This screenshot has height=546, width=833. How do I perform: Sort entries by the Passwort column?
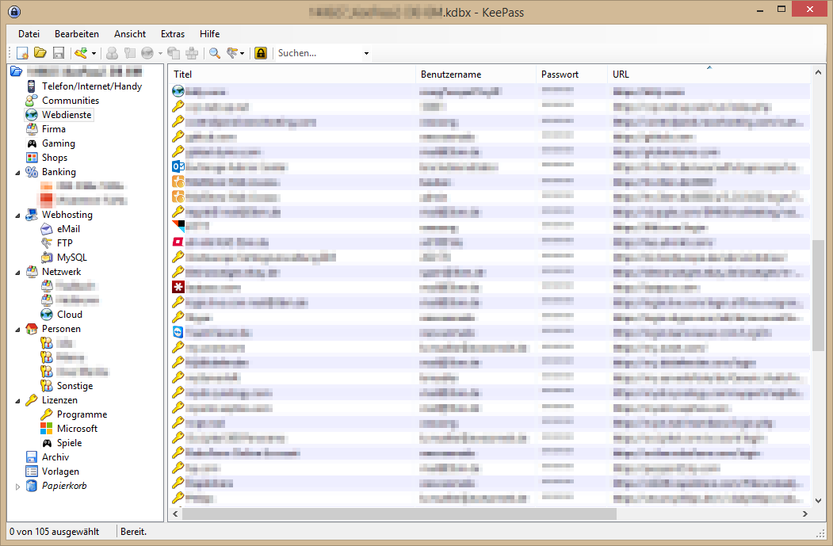coord(571,74)
